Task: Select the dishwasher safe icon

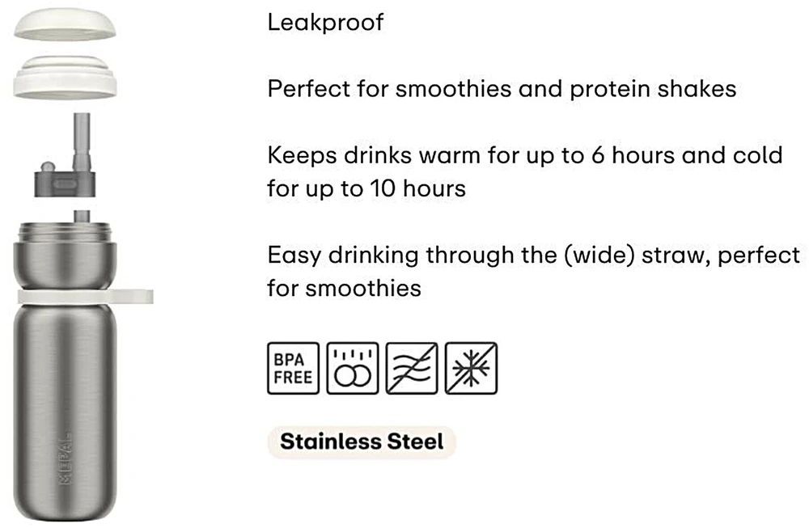Action: [x=353, y=368]
